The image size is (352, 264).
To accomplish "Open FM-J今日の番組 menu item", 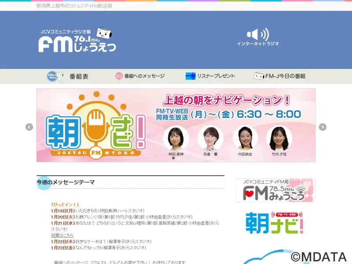I will point(285,76).
